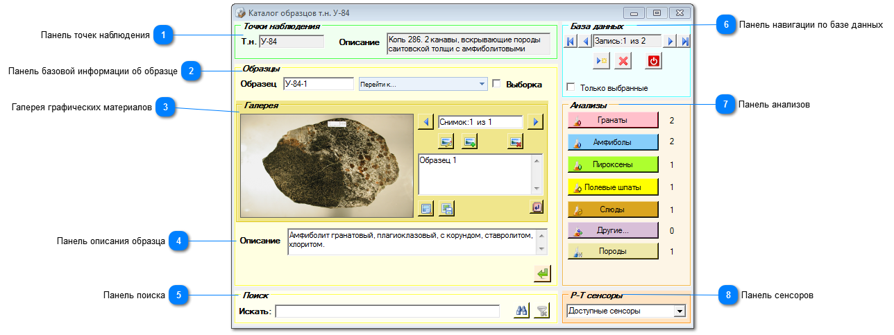Start search with the binoculars icon
The width and height of the screenshot is (894, 335).
click(x=521, y=311)
